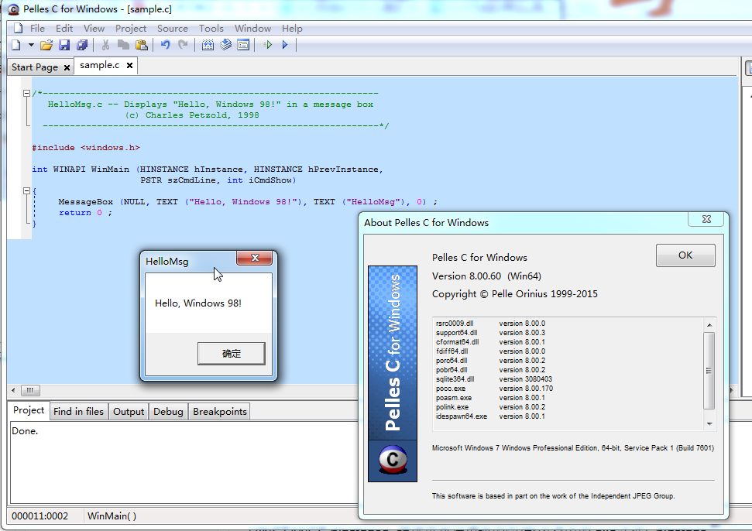The height and width of the screenshot is (531, 752).
Task: Click the 000011:0002 position in status bar
Action: tap(39, 516)
